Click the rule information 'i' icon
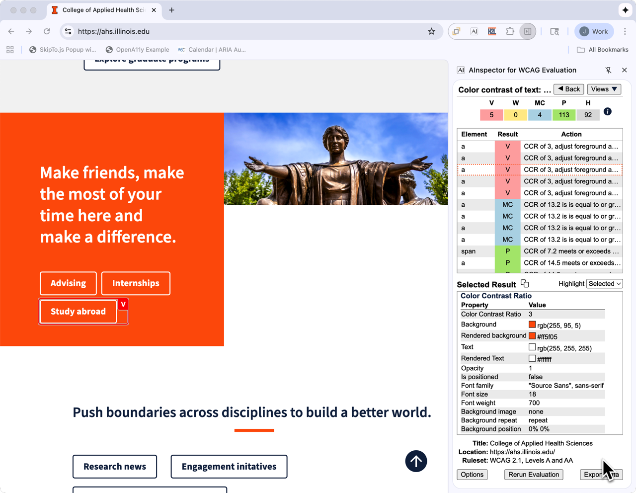This screenshot has width=636, height=493. (607, 112)
